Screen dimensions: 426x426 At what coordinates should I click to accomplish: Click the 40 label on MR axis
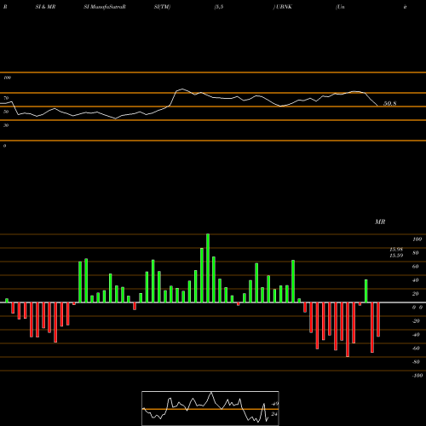[416, 280]
